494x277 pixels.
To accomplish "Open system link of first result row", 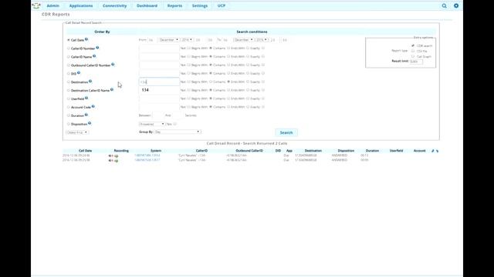I will [x=147, y=155].
